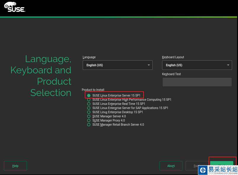Open the Help button

pyautogui.click(x=15, y=166)
